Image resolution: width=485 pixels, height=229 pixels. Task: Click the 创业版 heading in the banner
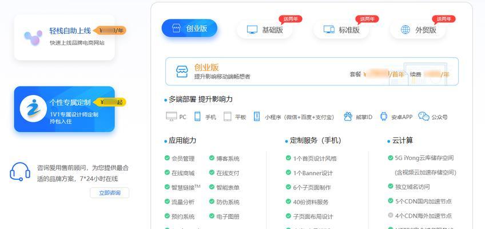coord(206,67)
